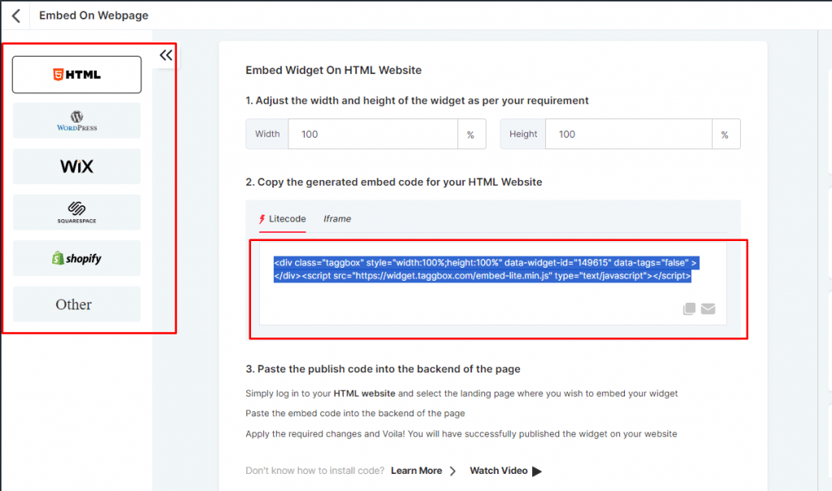832x491 pixels.
Task: Select the Other platform option
Action: 76,304
